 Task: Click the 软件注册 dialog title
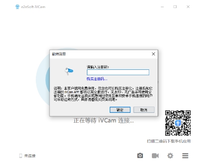point(59,54)
